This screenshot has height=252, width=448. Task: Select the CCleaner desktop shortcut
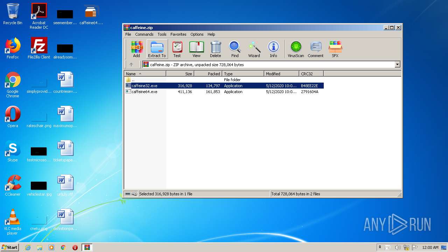point(13,185)
